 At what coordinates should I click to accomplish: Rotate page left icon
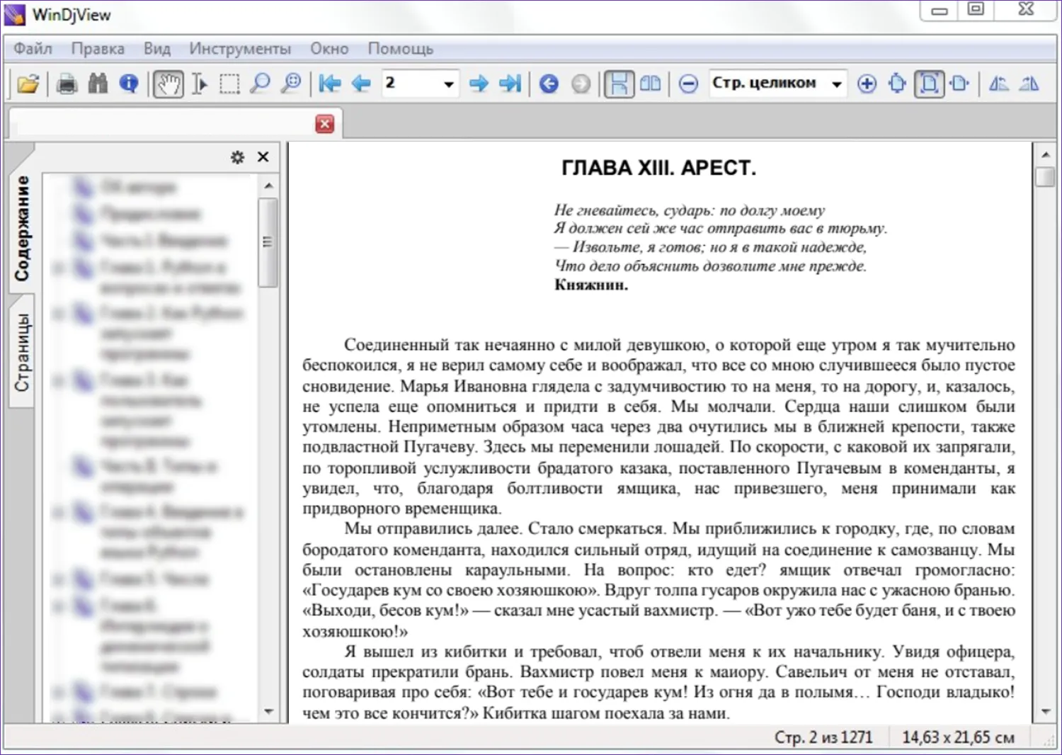(998, 84)
